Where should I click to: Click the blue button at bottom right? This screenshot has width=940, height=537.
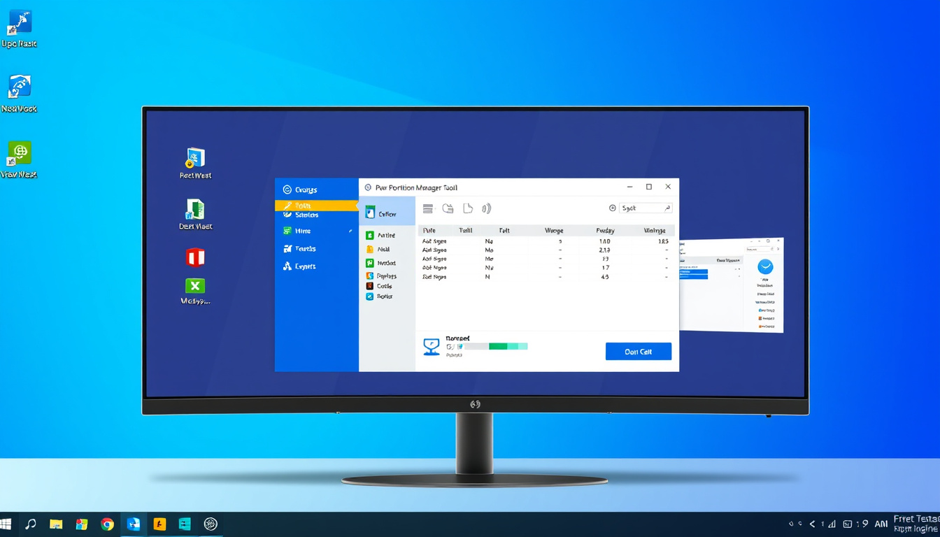click(x=638, y=352)
